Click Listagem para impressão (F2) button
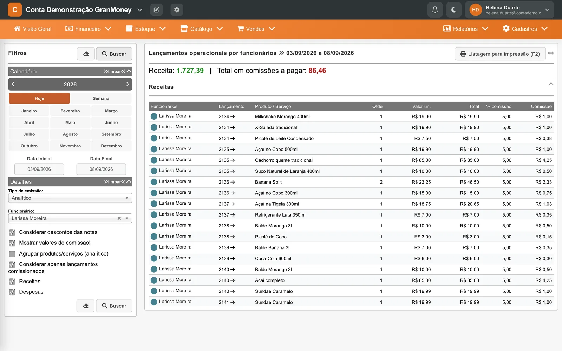Screen dimensions: 562x351 (x=500, y=54)
